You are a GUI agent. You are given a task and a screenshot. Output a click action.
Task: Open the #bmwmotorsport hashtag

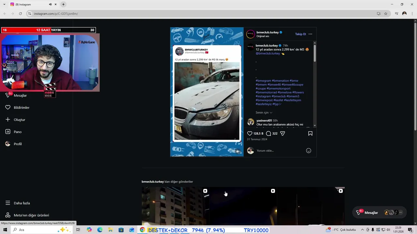coord(279,88)
